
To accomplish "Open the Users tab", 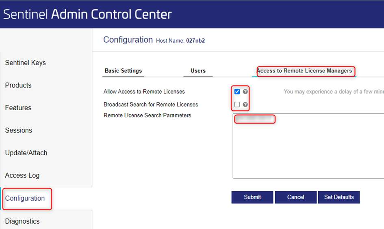I will [x=198, y=71].
